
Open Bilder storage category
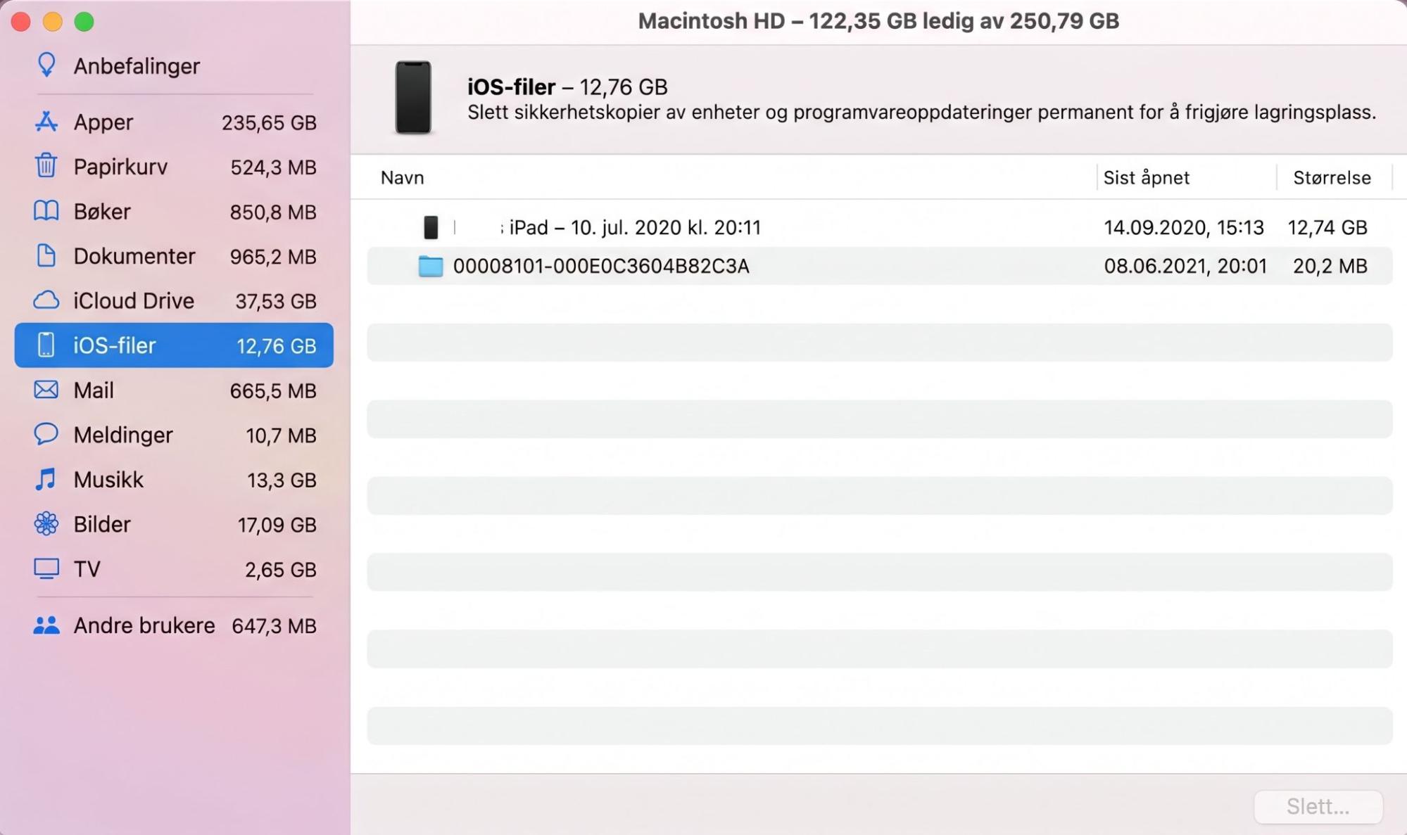(102, 524)
